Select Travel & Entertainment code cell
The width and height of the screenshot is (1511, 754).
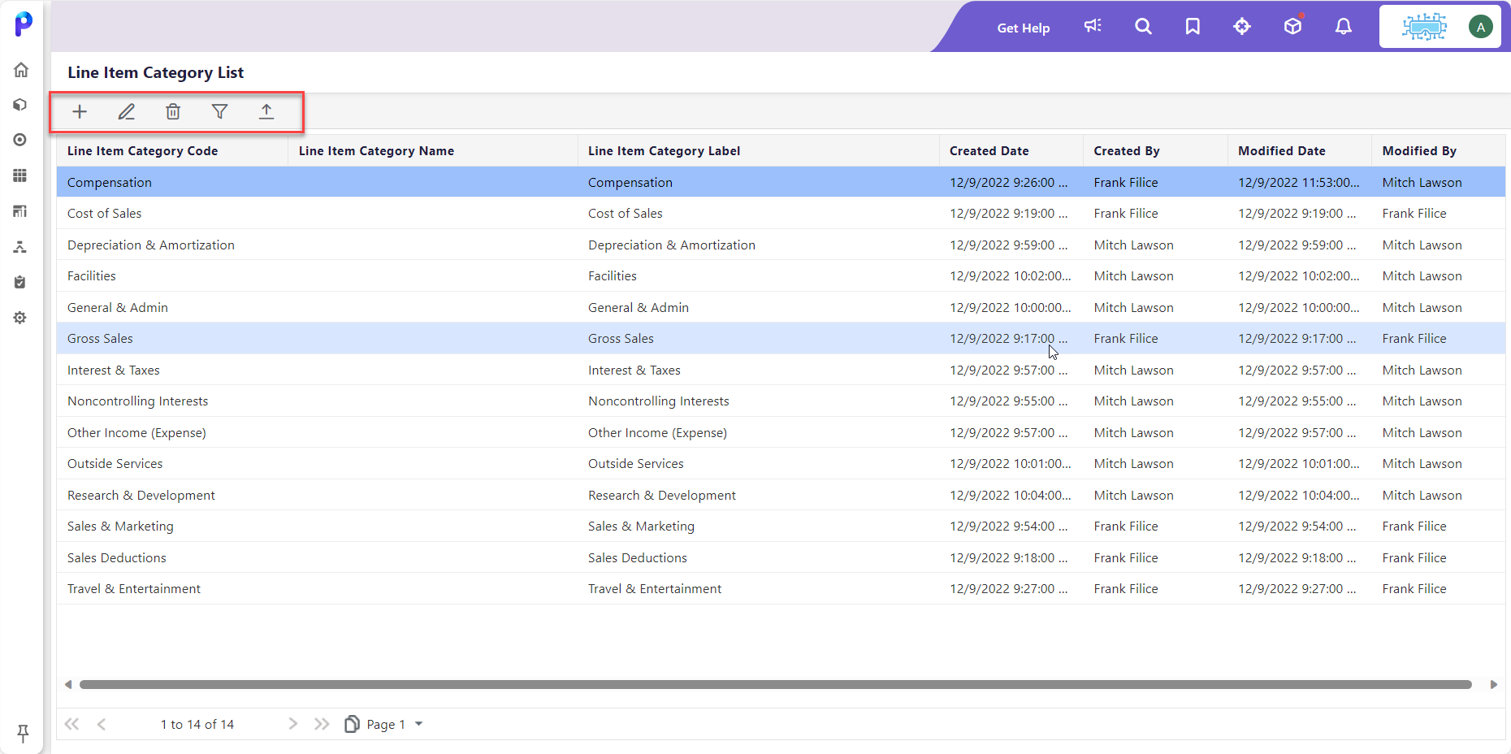click(x=172, y=589)
